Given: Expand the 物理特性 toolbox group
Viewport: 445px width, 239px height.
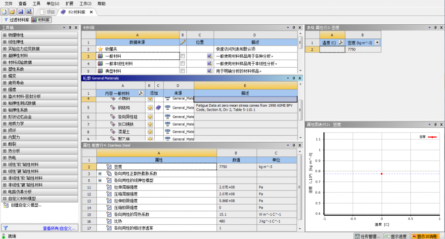Looking at the screenshot, I should (x=4, y=35).
